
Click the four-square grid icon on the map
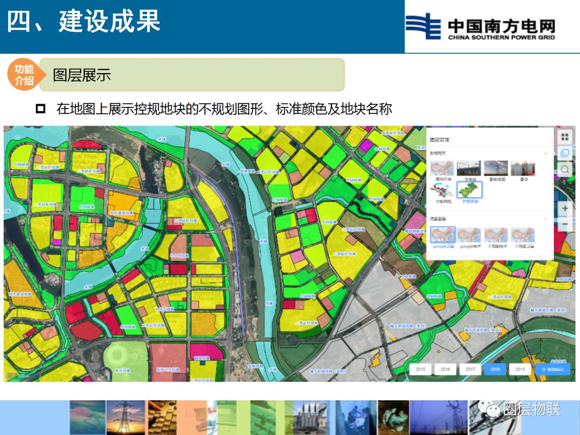pyautogui.click(x=564, y=137)
